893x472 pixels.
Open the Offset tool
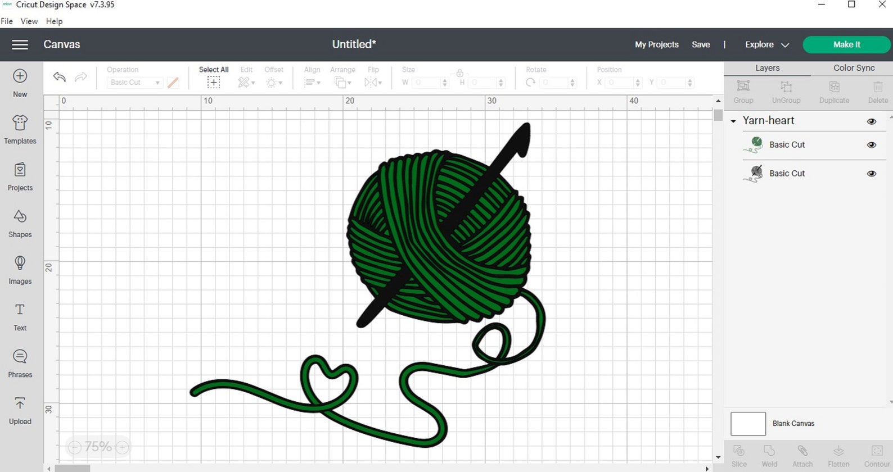tap(274, 83)
